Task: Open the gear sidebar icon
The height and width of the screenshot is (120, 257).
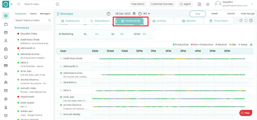Action: tap(6, 99)
